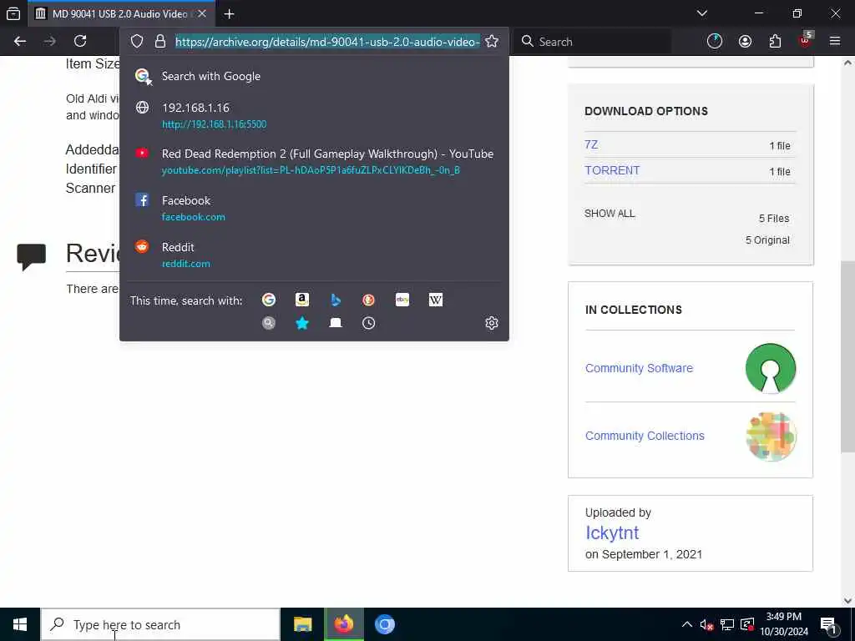Search this time with Amazon icon
This screenshot has height=641, width=855.
[302, 300]
